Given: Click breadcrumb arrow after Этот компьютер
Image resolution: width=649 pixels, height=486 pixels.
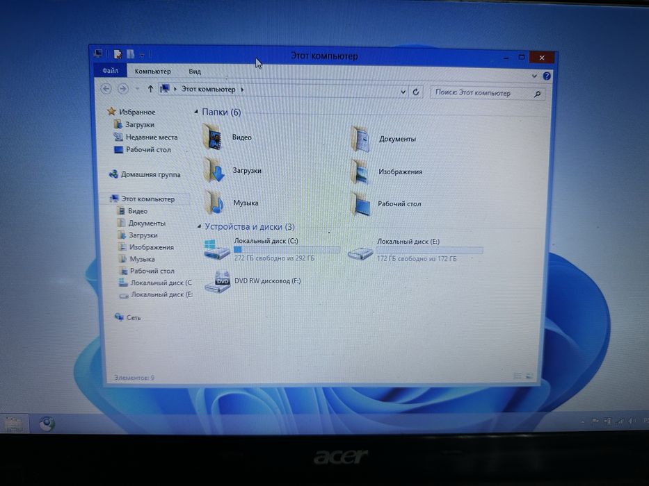Looking at the screenshot, I should [x=243, y=90].
